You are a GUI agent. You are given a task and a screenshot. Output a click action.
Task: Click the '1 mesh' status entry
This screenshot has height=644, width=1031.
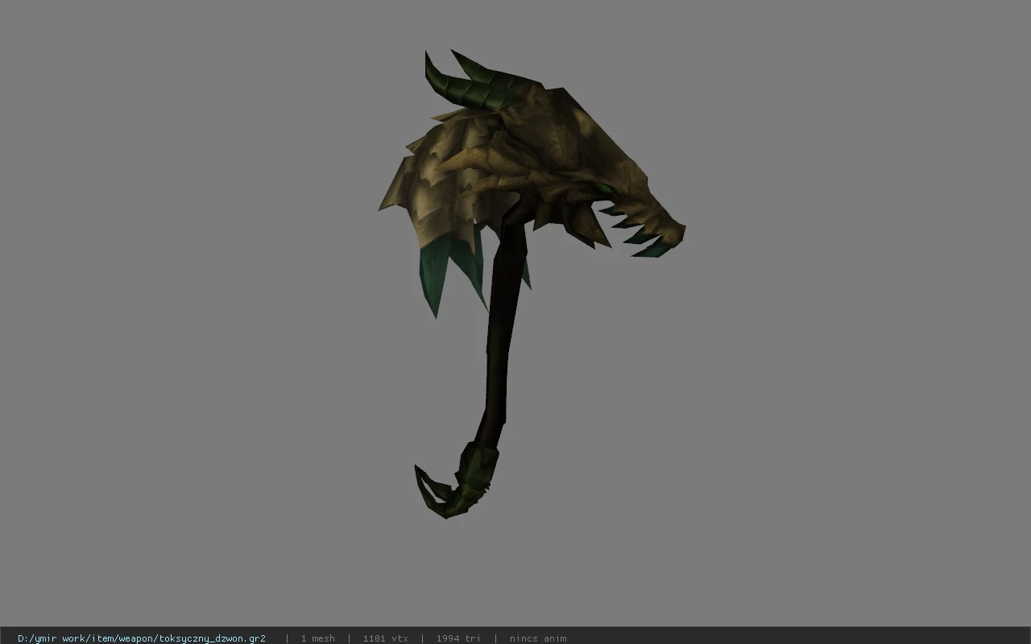point(317,638)
